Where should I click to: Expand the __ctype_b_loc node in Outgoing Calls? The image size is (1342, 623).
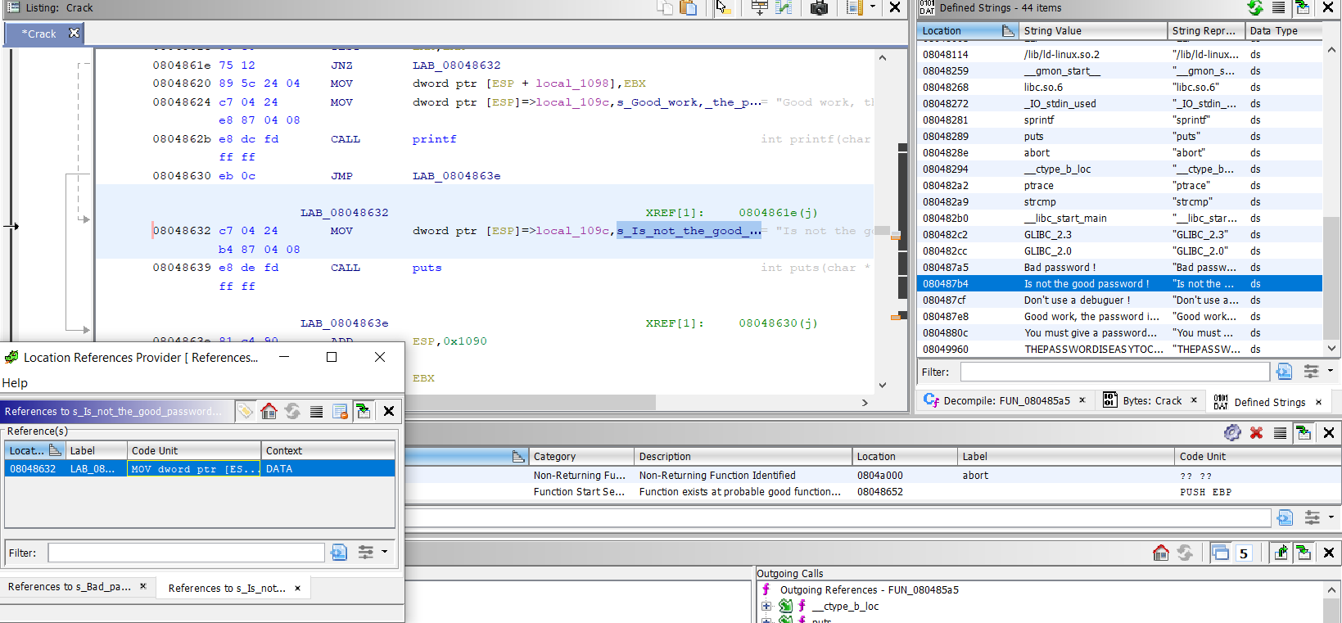pos(766,607)
